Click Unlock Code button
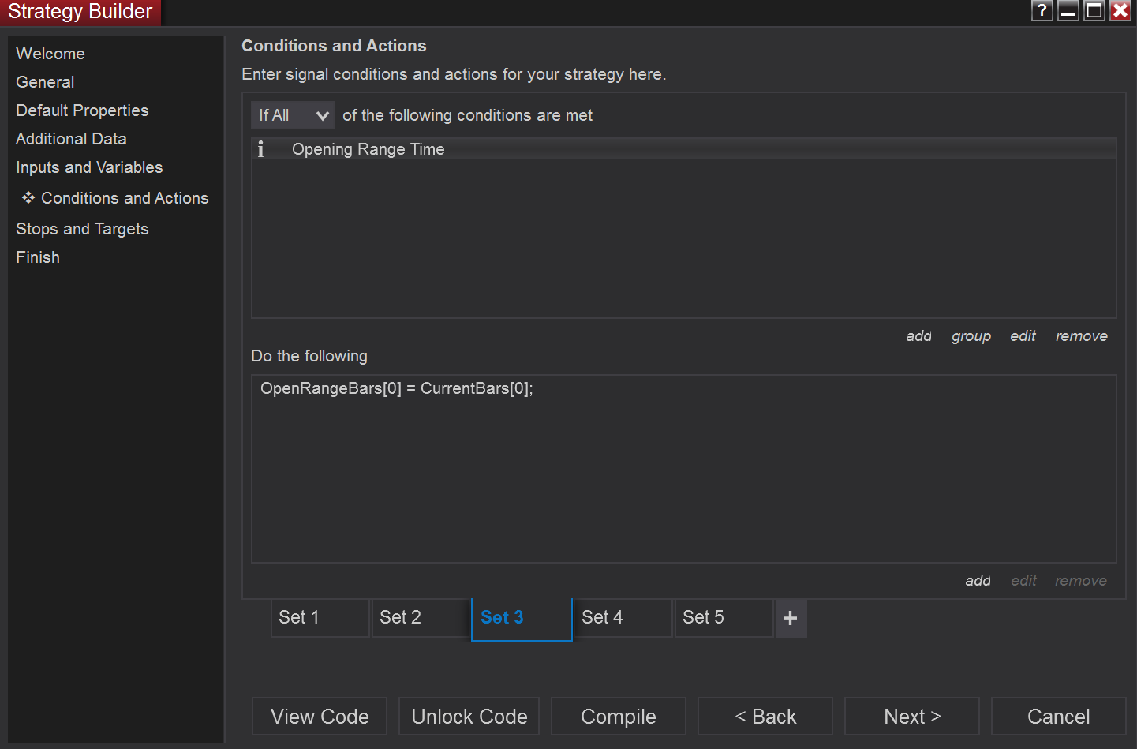This screenshot has height=749, width=1137. [469, 717]
